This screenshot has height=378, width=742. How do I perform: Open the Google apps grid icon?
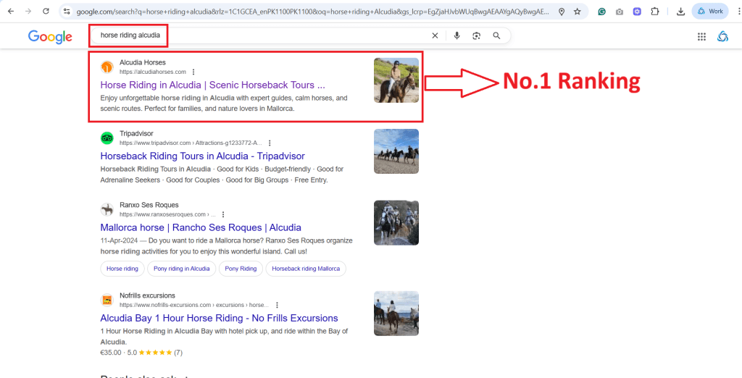click(x=701, y=37)
